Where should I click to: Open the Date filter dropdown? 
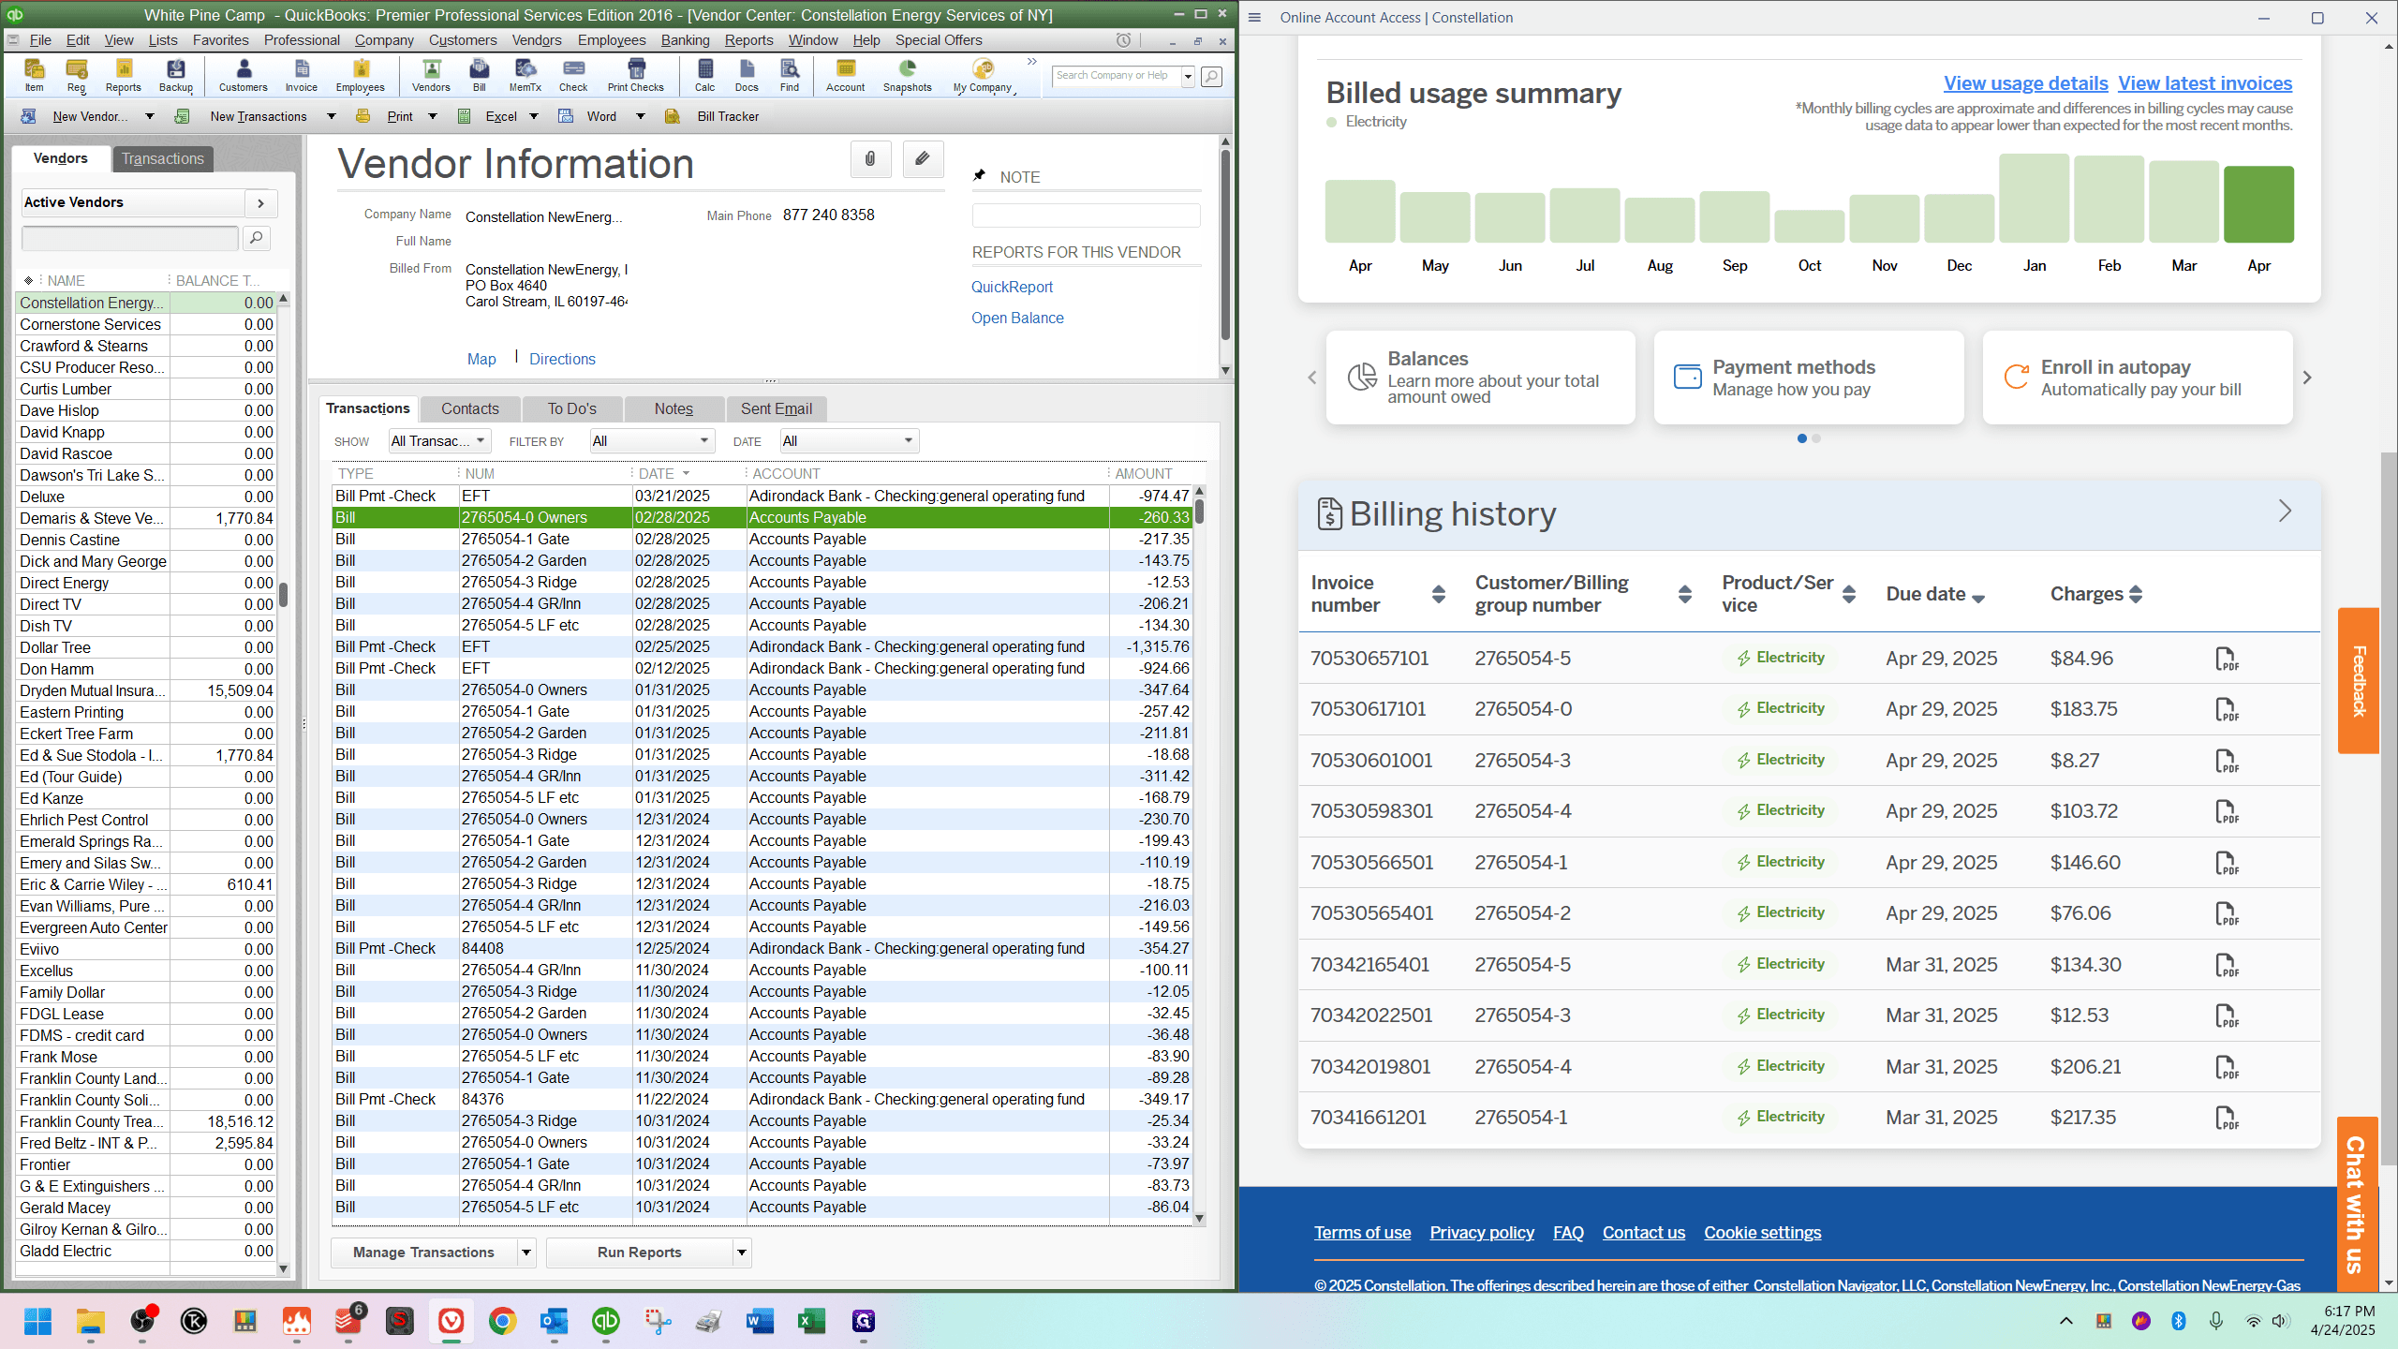click(848, 441)
